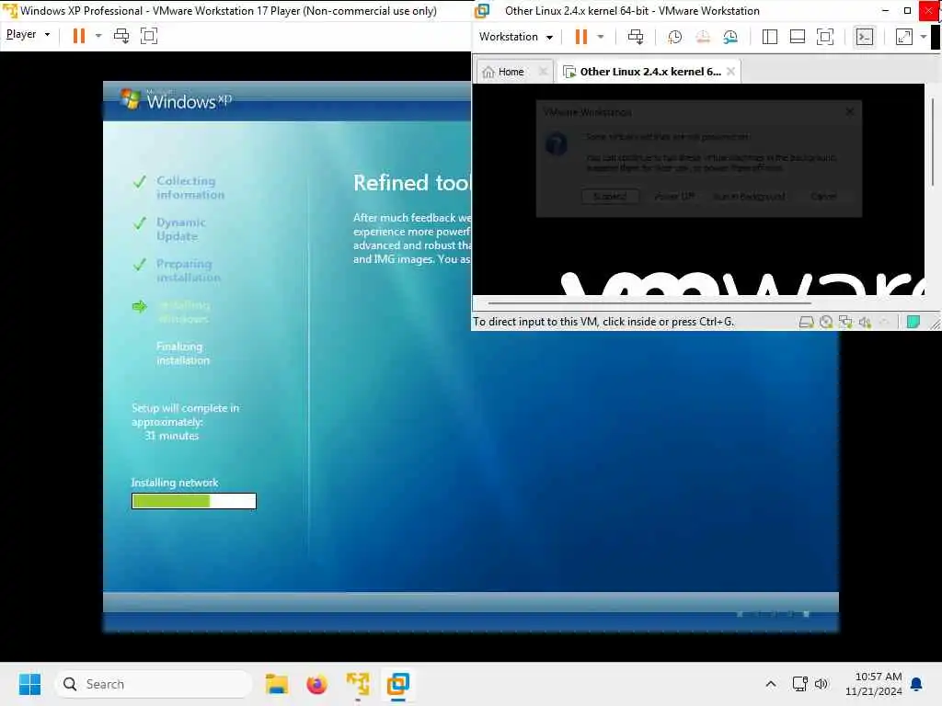Choose Run in Background in the dialog
This screenshot has width=942, height=706.
coord(749,197)
